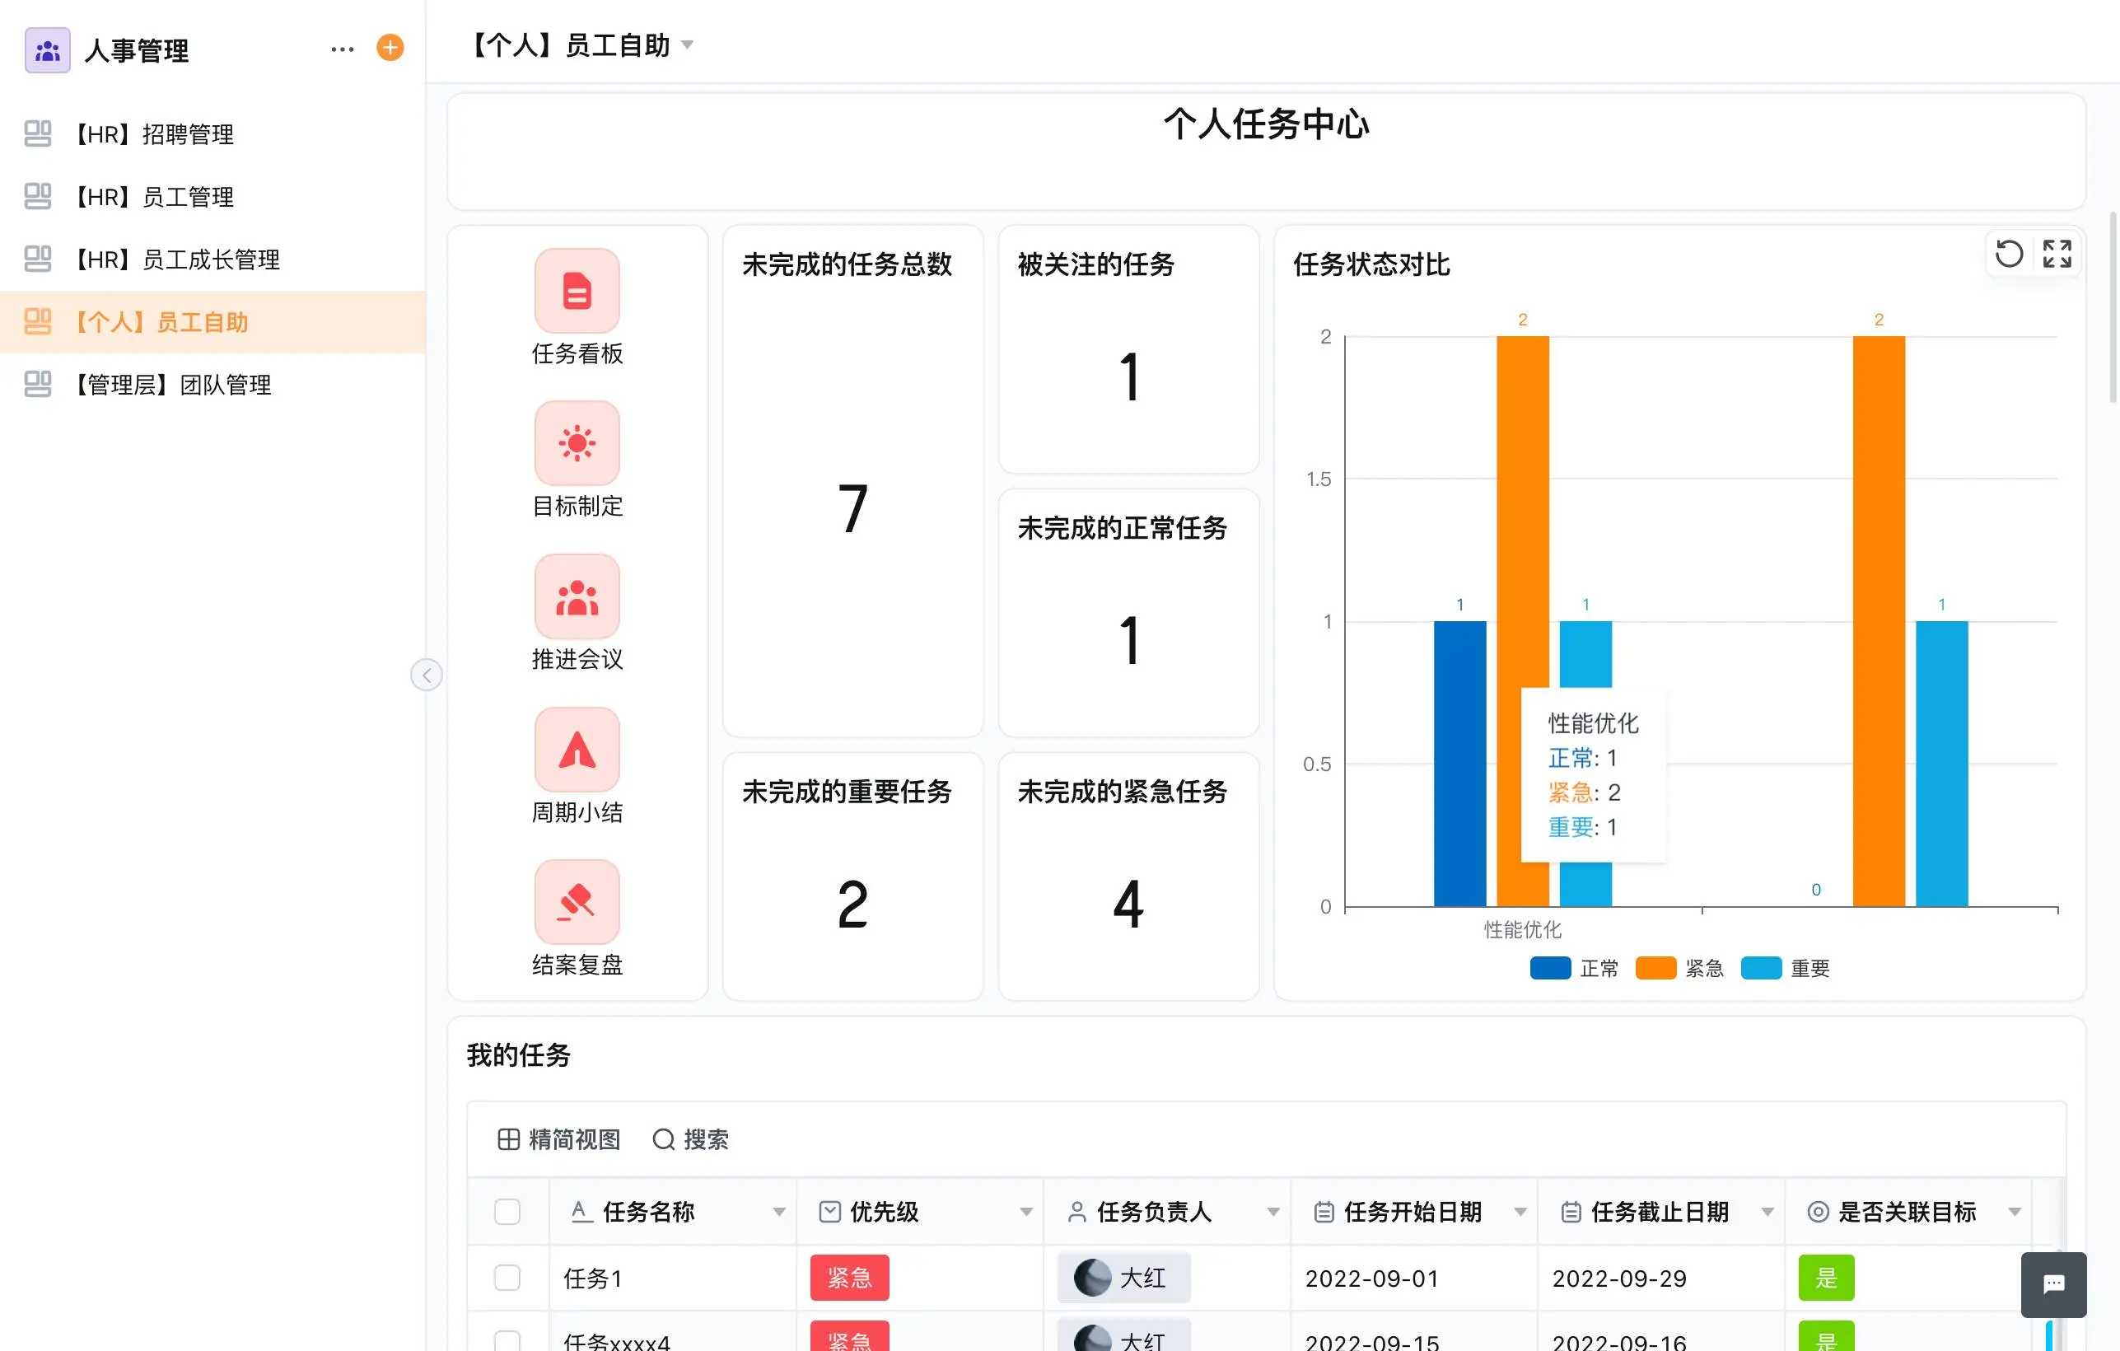This screenshot has height=1351, width=2120.
Task: Click the 精简视图 grid icon
Action: tap(508, 1139)
